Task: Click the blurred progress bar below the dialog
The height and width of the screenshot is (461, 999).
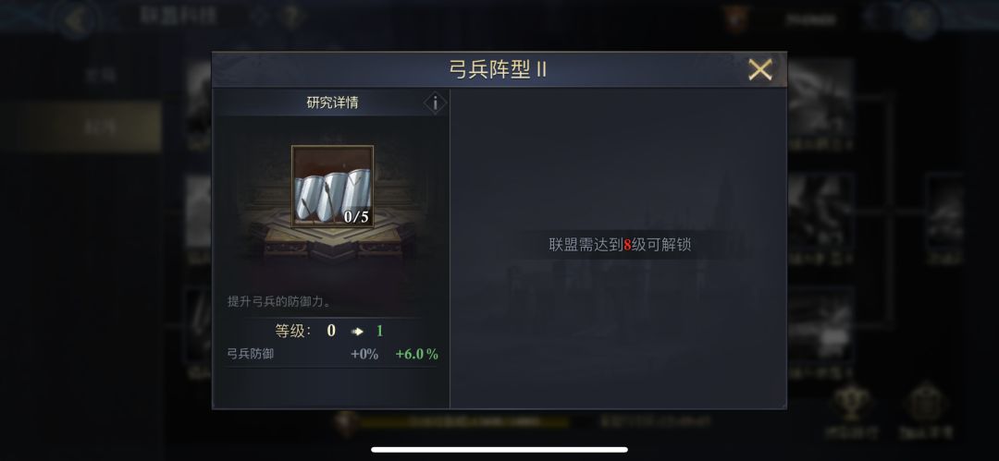Action: tap(463, 421)
